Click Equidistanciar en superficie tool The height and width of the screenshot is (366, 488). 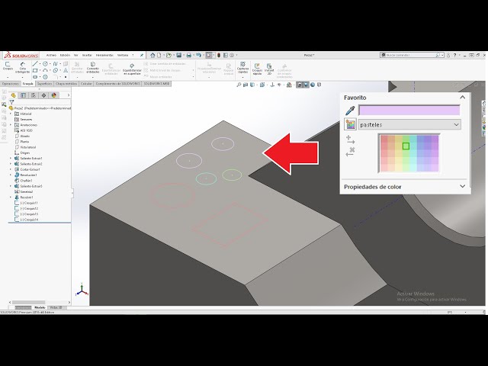point(132,69)
